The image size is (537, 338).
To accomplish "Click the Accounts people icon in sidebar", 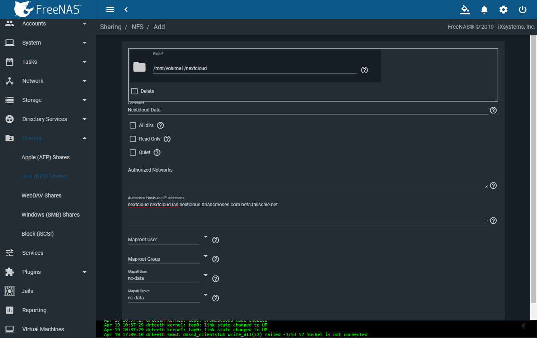I will click(10, 23).
